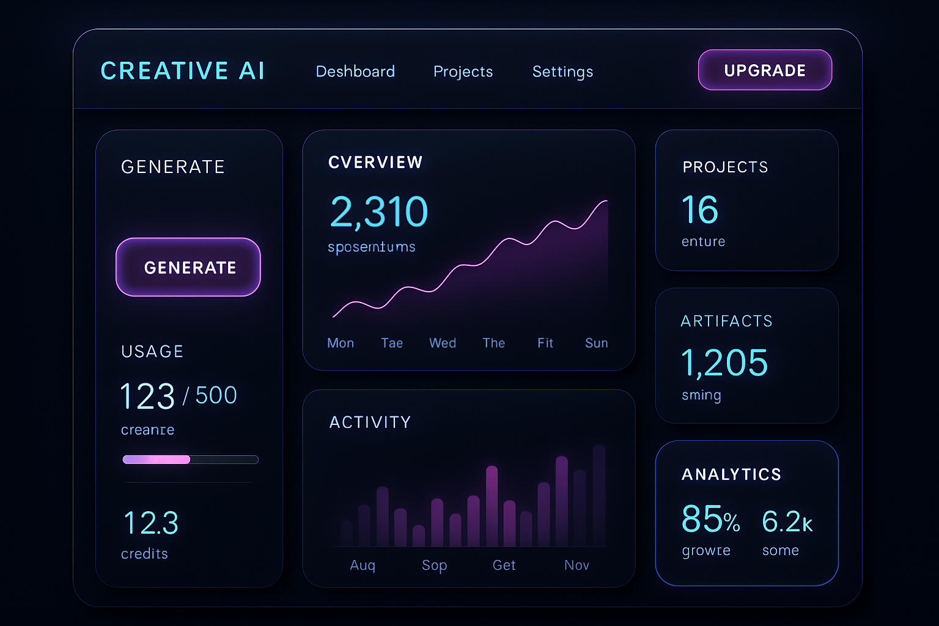This screenshot has height=626, width=939.
Task: Open the Activity chart panel
Action: tap(469, 487)
